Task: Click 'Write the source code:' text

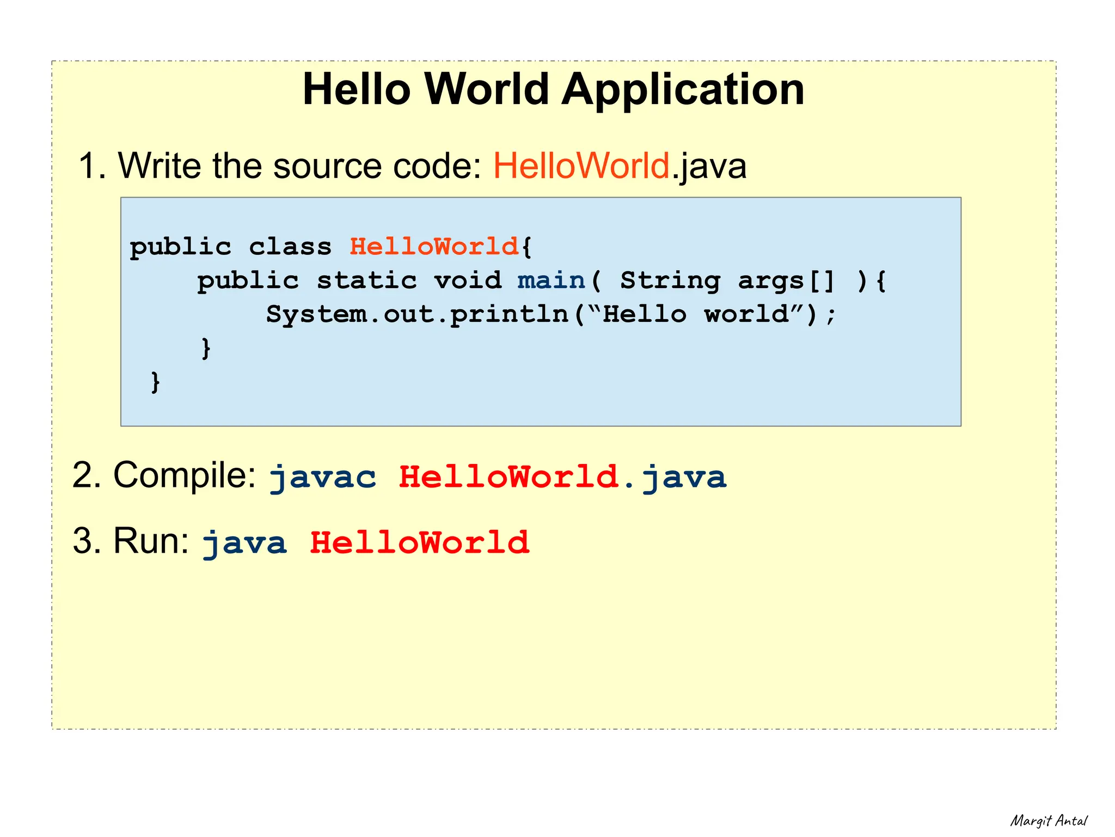Action: (299, 166)
